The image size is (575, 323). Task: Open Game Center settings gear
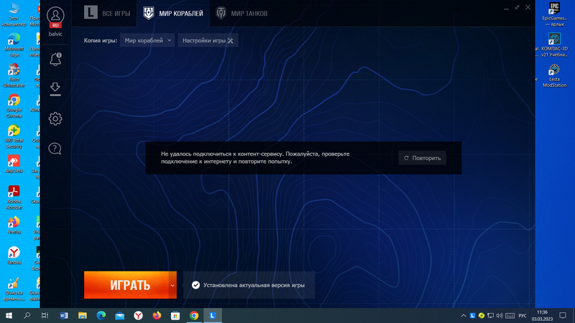(55, 118)
